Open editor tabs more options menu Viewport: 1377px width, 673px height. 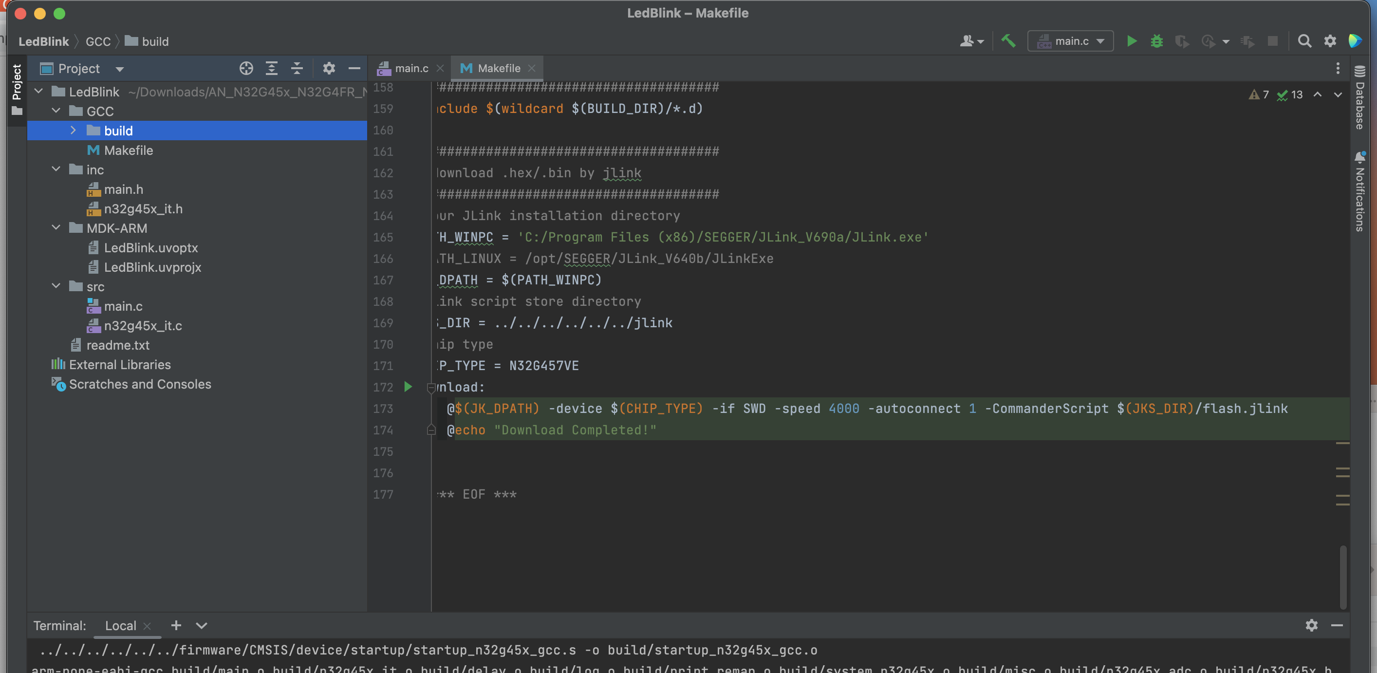point(1338,69)
